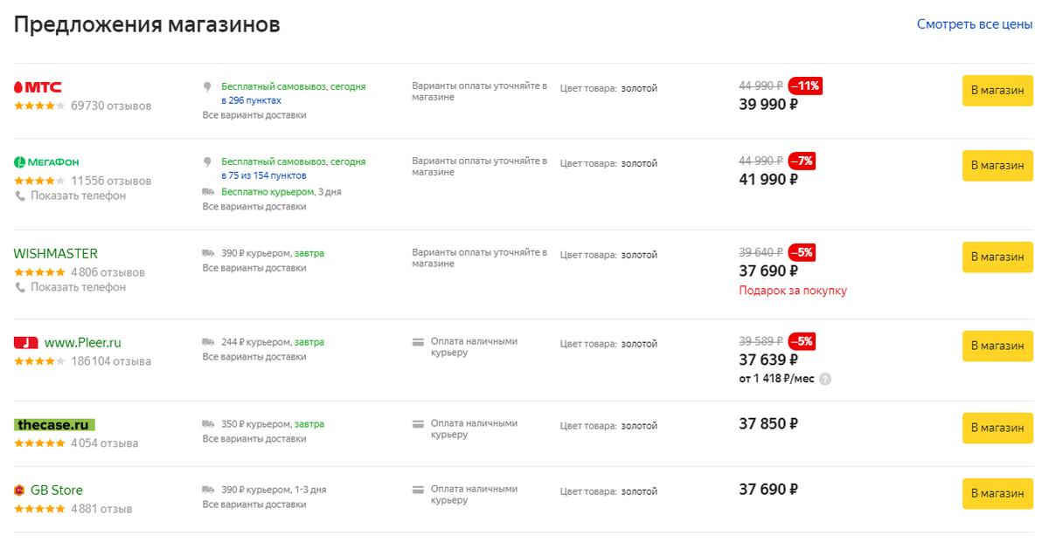The image size is (1049, 549).
Task: Click courier truck icon in Pleer.ru row
Action: coord(208,342)
